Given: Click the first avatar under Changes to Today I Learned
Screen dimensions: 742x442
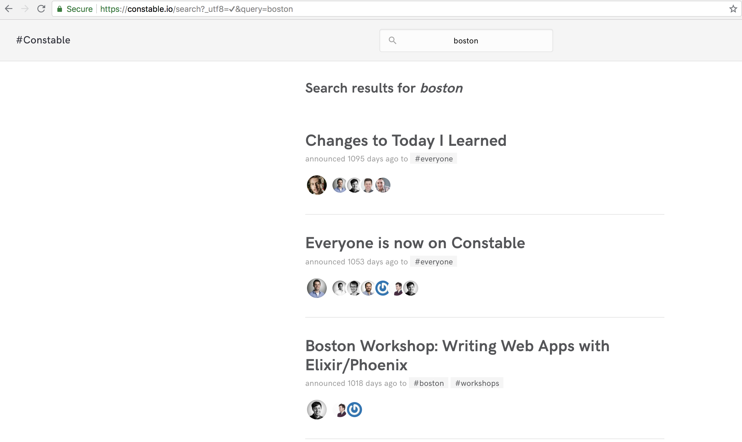Looking at the screenshot, I should tap(316, 185).
